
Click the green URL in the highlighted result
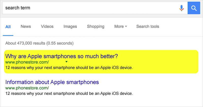27,62
